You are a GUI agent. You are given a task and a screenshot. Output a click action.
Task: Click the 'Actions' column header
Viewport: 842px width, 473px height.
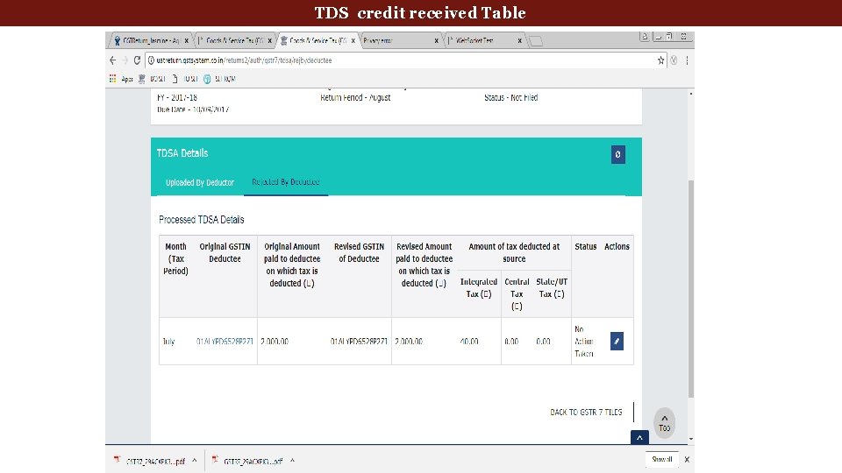click(x=617, y=247)
